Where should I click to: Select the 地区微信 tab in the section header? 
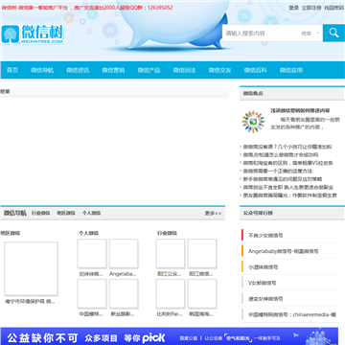click(66, 213)
